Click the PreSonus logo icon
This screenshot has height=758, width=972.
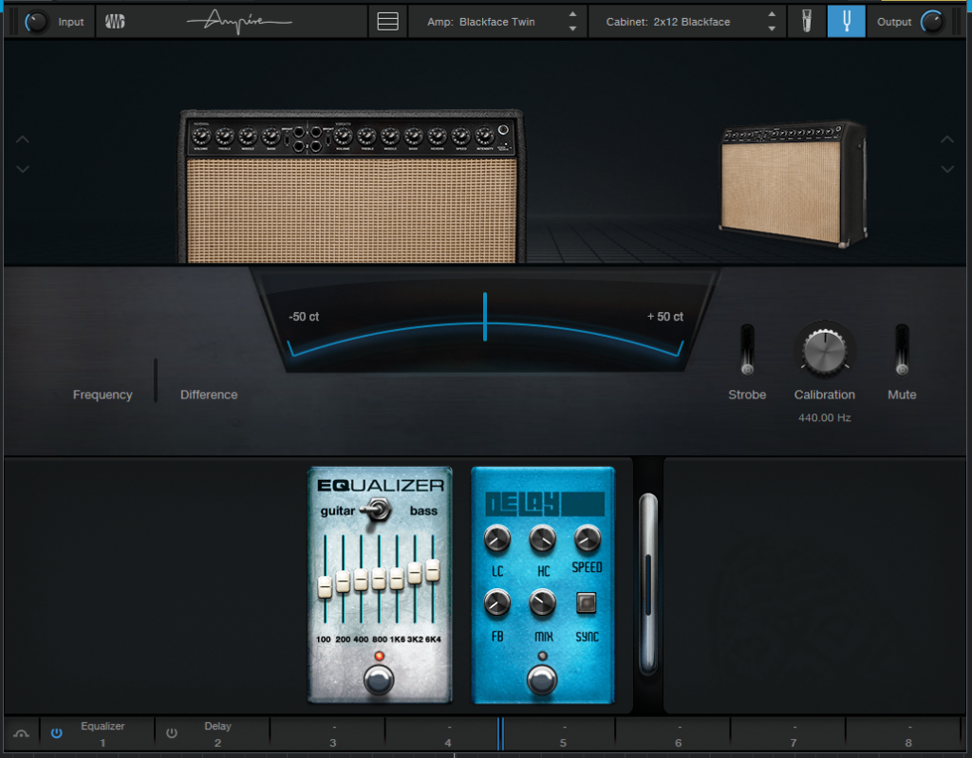115,22
